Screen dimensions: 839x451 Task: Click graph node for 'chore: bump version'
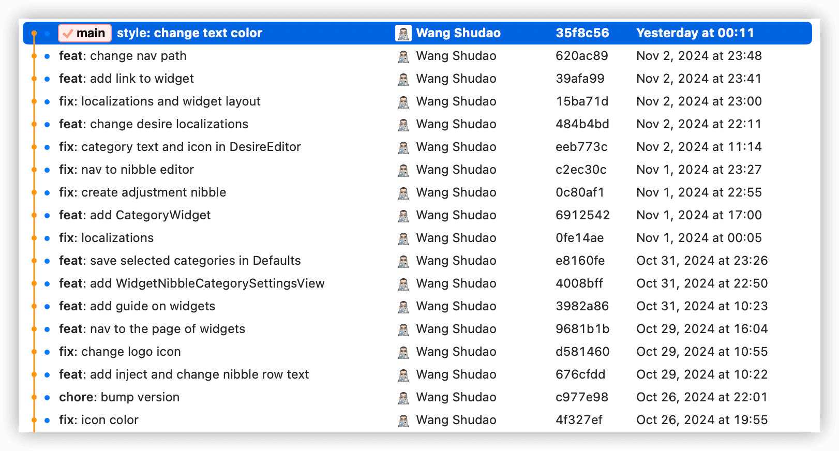point(47,397)
